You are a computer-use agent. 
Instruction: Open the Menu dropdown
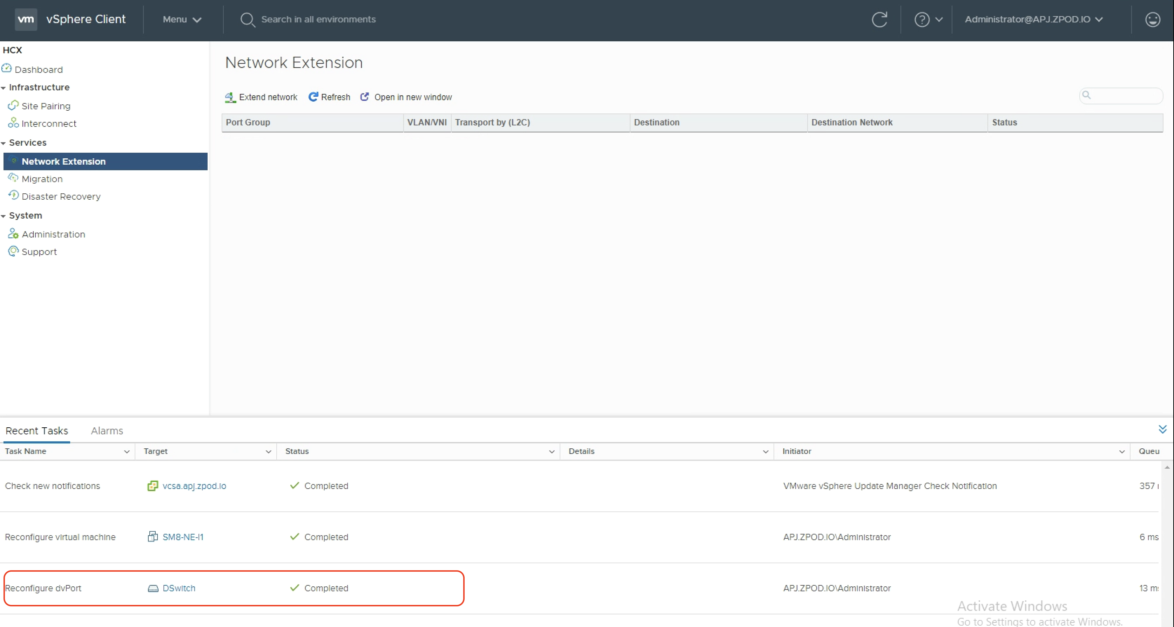click(x=182, y=20)
